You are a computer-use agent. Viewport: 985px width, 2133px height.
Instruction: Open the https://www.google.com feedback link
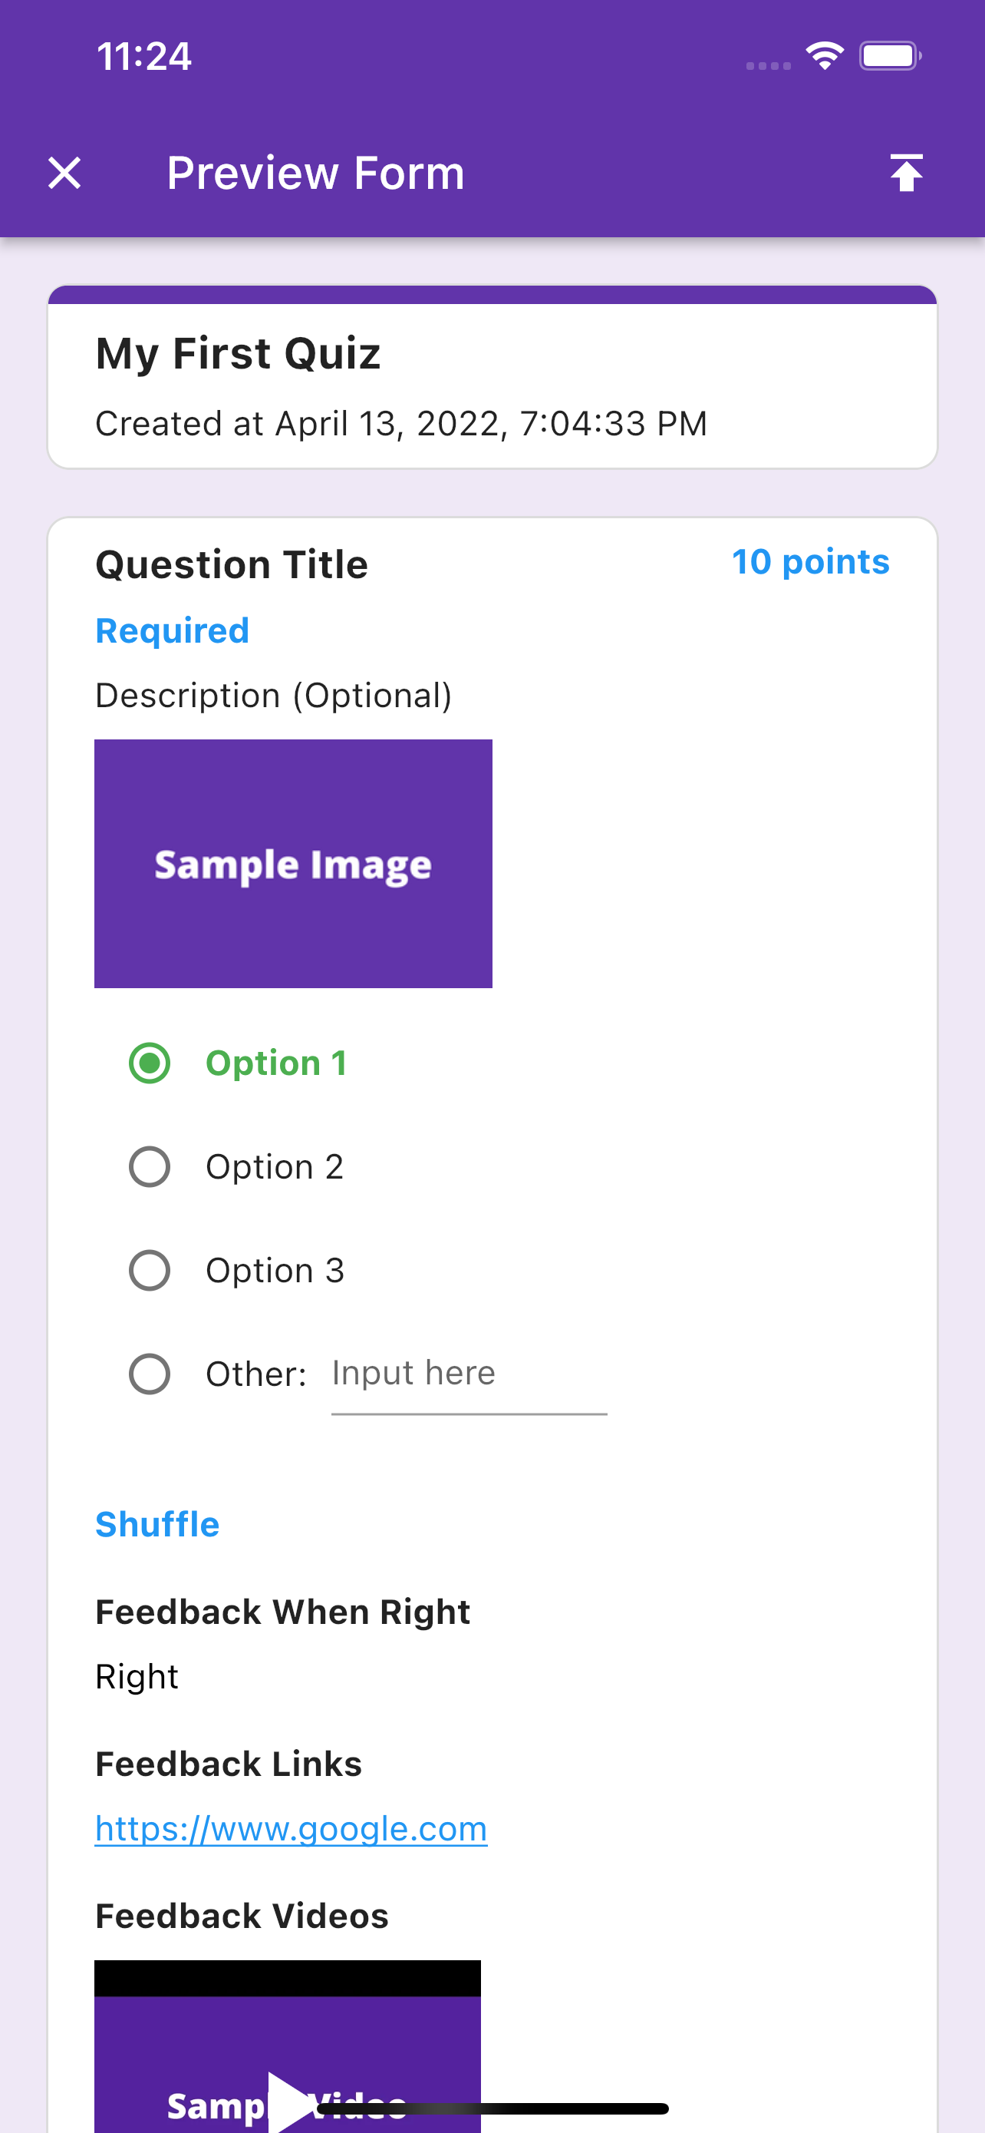coord(291,1829)
